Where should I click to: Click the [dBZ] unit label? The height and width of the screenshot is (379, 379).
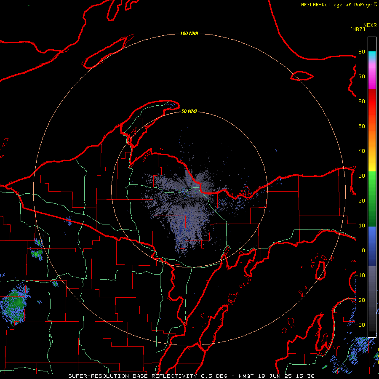pyautogui.click(x=358, y=29)
